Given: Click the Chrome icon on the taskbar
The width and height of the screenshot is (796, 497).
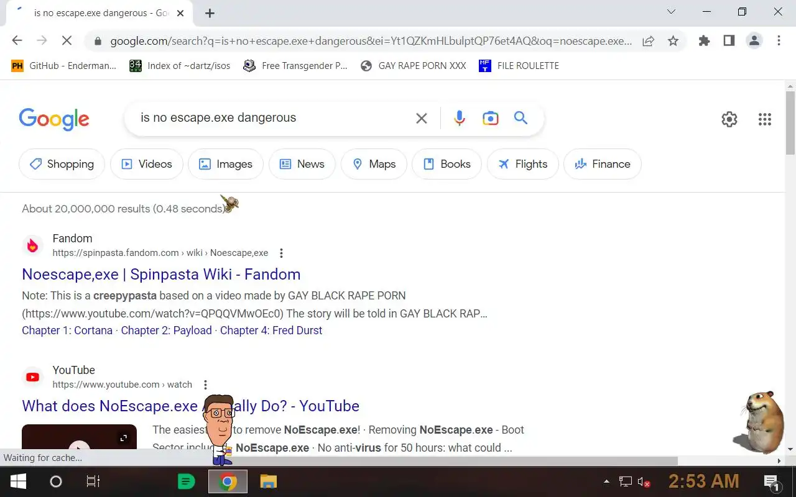Looking at the screenshot, I should coord(228,481).
